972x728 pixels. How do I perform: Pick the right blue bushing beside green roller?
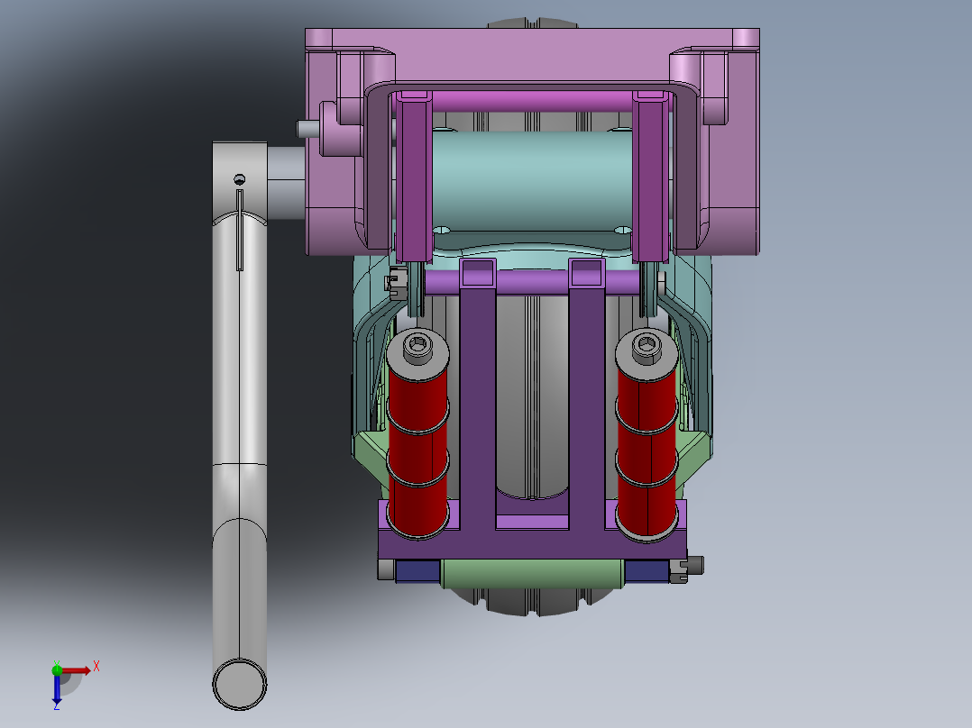pyautogui.click(x=646, y=570)
